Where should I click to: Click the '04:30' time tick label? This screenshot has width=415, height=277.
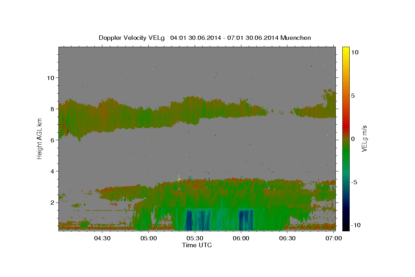tap(102, 238)
